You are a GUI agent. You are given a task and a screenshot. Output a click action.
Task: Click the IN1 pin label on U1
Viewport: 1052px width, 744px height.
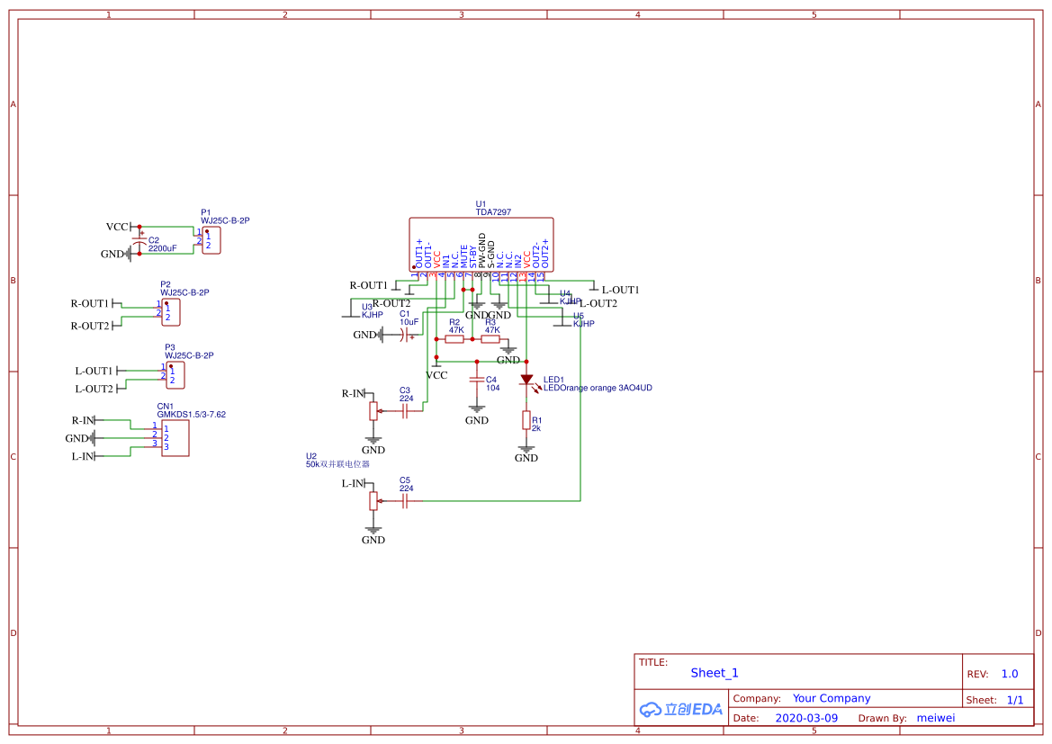pos(446,261)
